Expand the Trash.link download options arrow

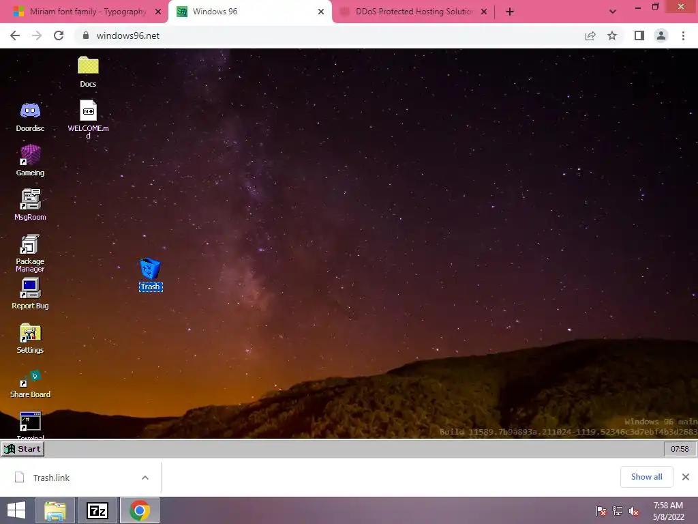click(x=145, y=478)
